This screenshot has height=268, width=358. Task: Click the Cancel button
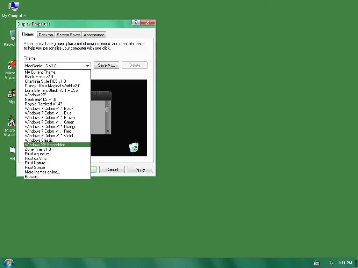point(112,170)
